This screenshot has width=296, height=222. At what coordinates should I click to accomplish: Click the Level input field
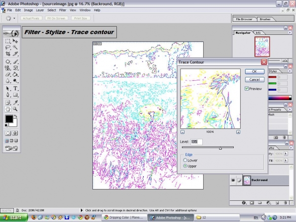[x=196, y=142]
